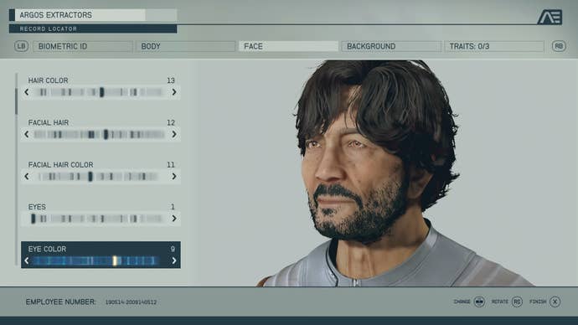The image size is (578, 325).
Task: Decrease Facial Hair Color left arrow
Action: pos(27,177)
